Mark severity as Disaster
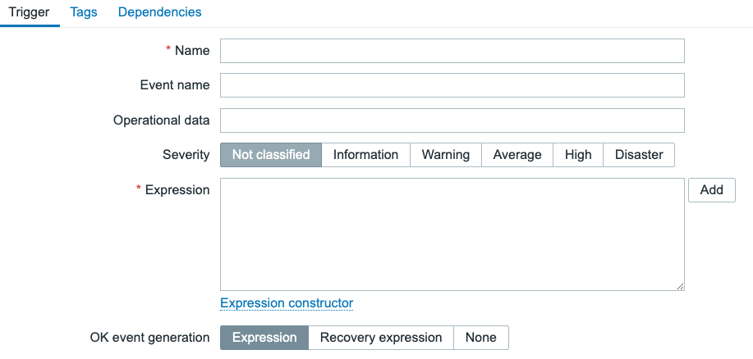 point(639,155)
